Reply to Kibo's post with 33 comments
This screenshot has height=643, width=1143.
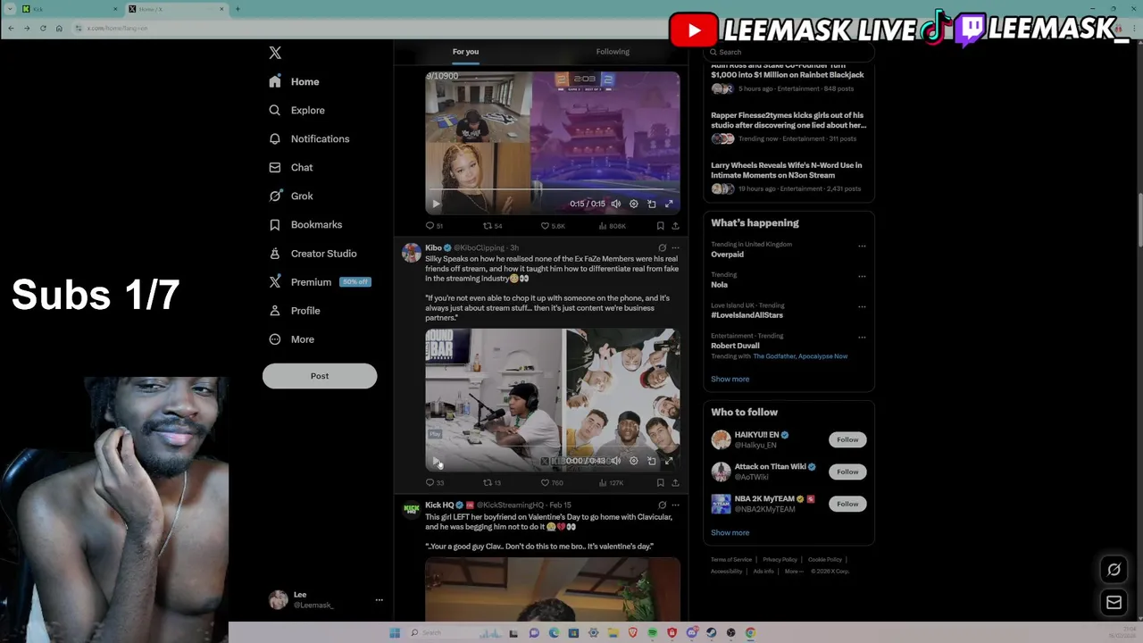click(x=435, y=483)
